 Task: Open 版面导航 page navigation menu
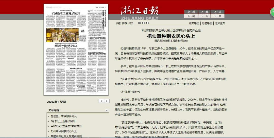click(194, 23)
